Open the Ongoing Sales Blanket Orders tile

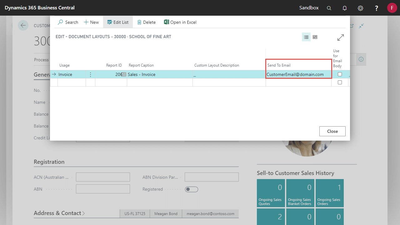pos(300,193)
